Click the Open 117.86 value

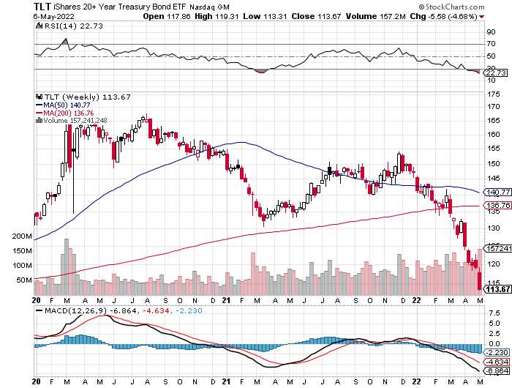point(167,16)
